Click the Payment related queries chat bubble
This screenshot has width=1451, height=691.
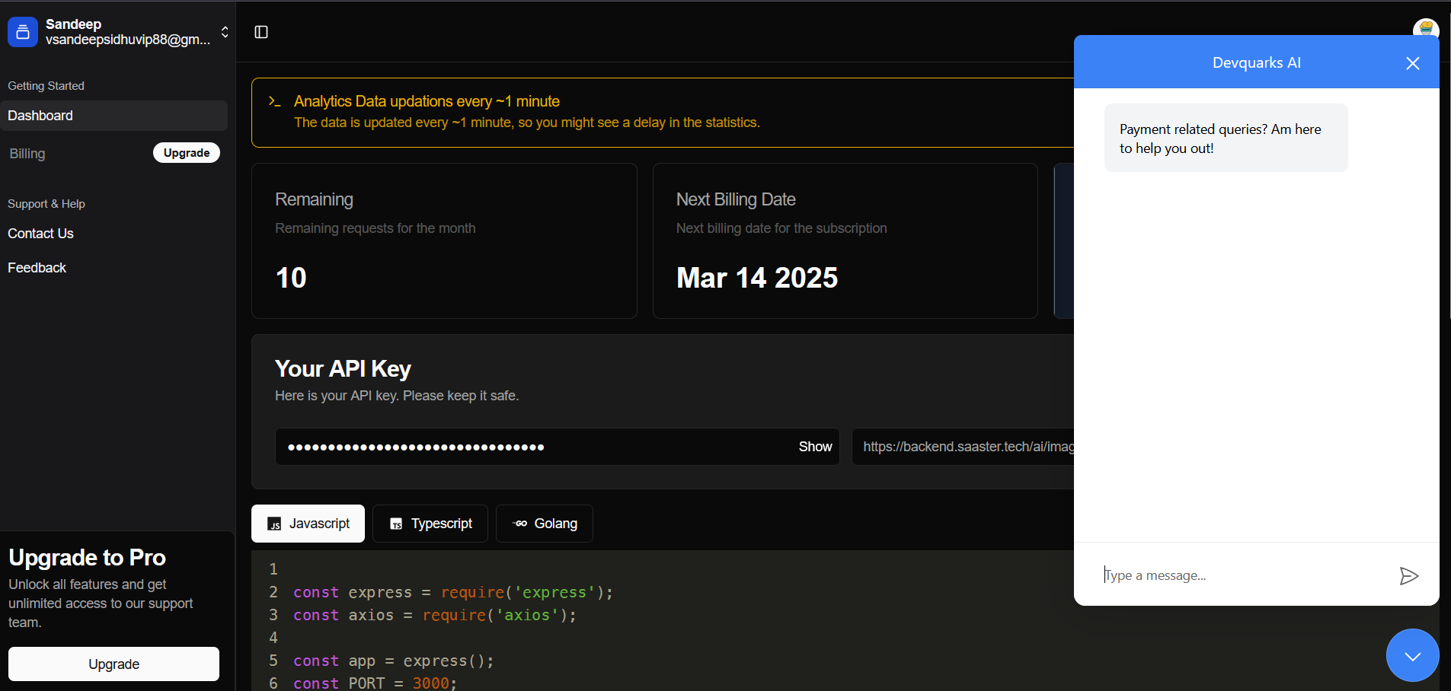tap(1226, 138)
